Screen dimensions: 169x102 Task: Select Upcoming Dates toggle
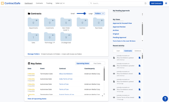click(83, 63)
